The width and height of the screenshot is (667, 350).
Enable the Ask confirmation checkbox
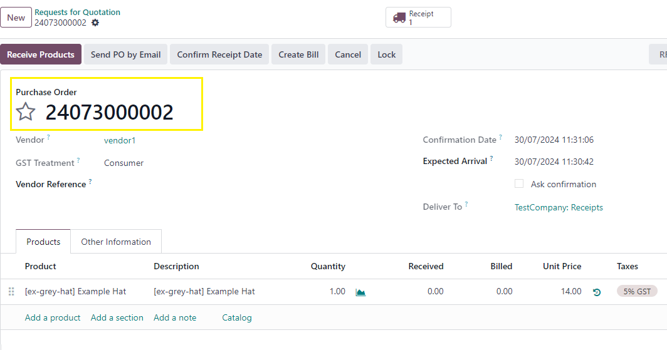point(519,184)
